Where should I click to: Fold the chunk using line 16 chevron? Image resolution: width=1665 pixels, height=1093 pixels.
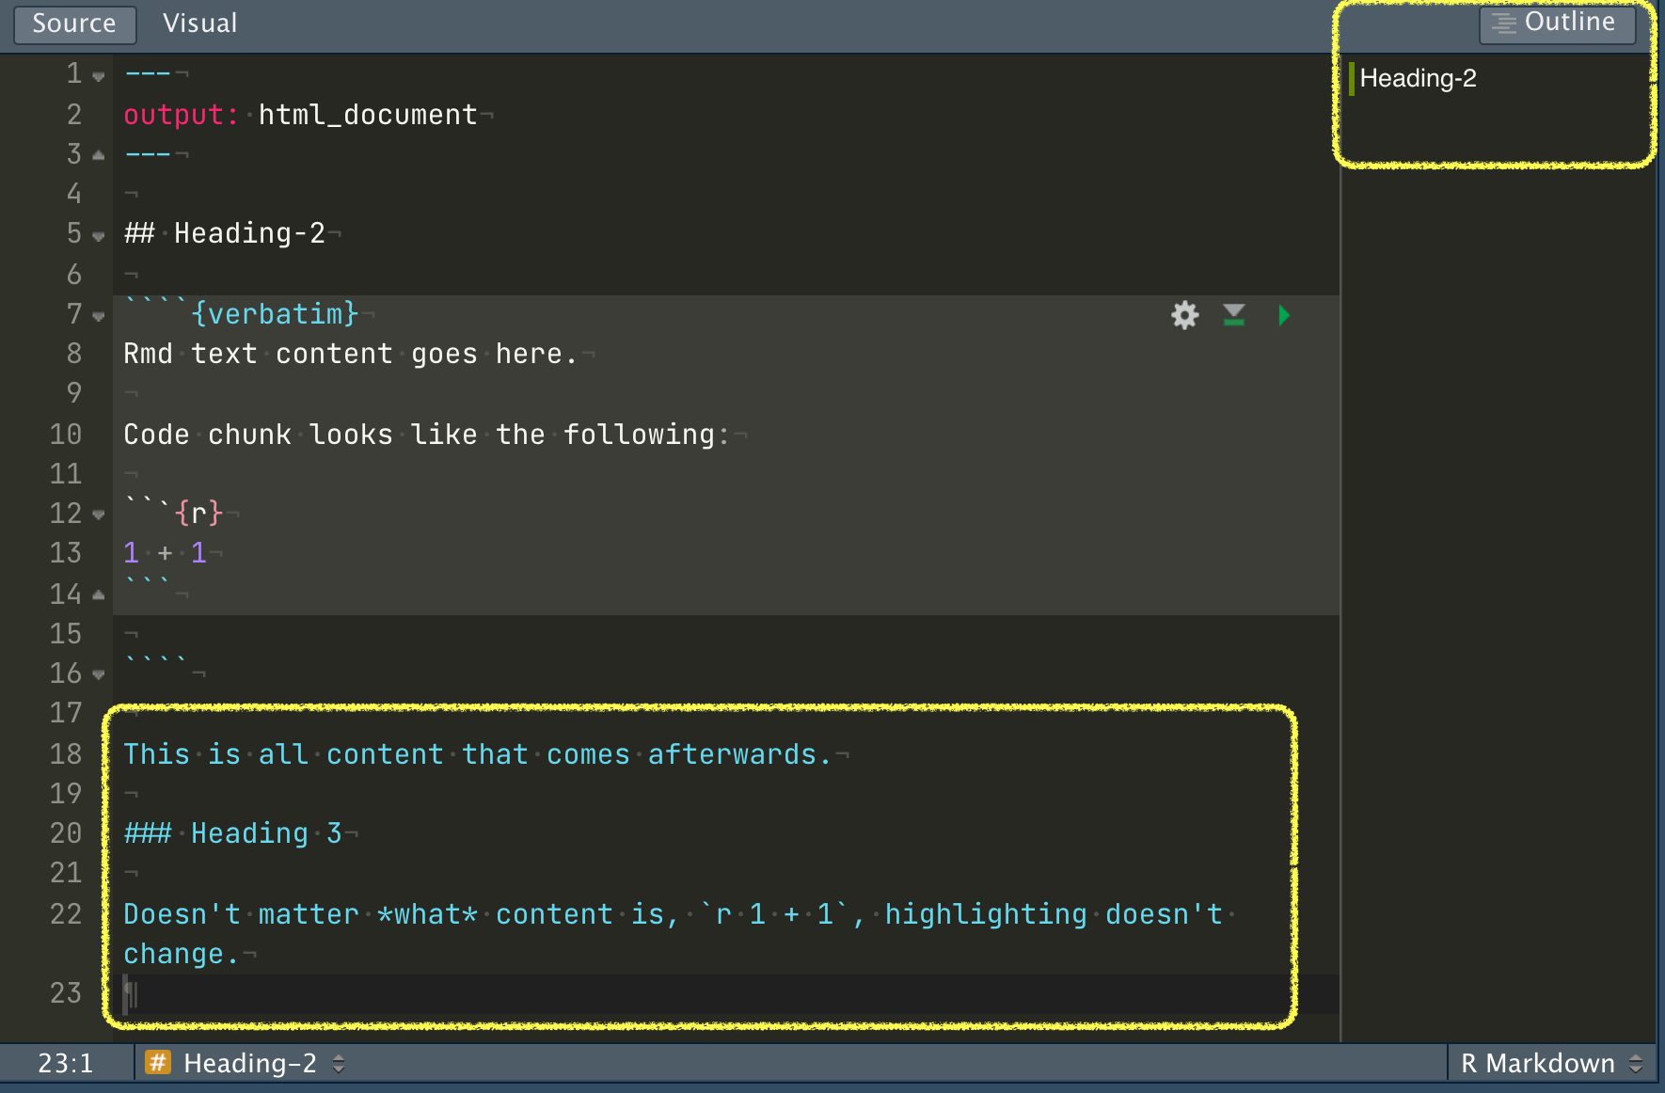(99, 674)
